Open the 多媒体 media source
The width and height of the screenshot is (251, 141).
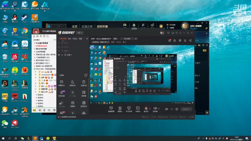tap(138, 109)
